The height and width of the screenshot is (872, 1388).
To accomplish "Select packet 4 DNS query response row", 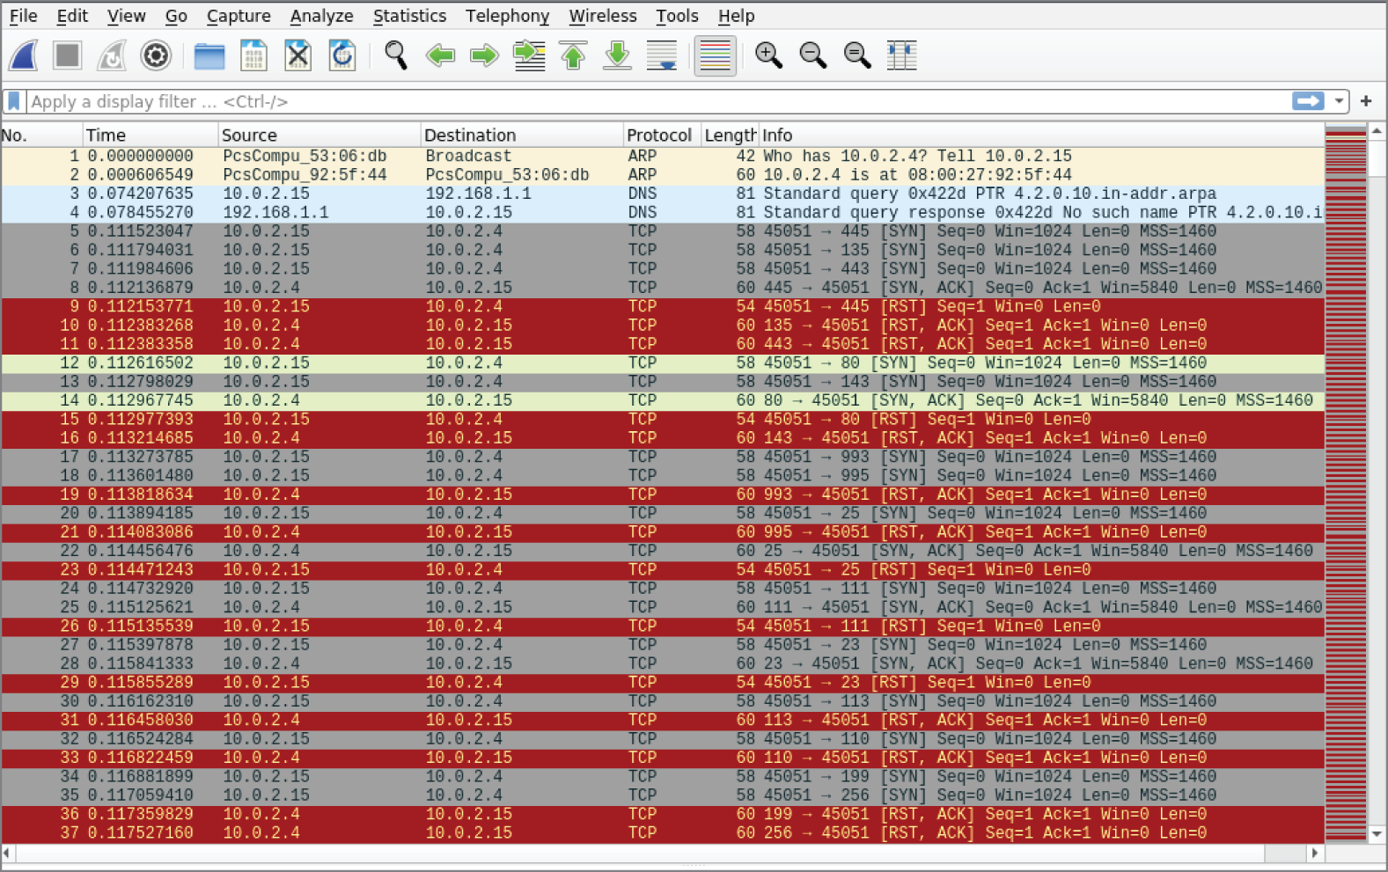I will [662, 213].
